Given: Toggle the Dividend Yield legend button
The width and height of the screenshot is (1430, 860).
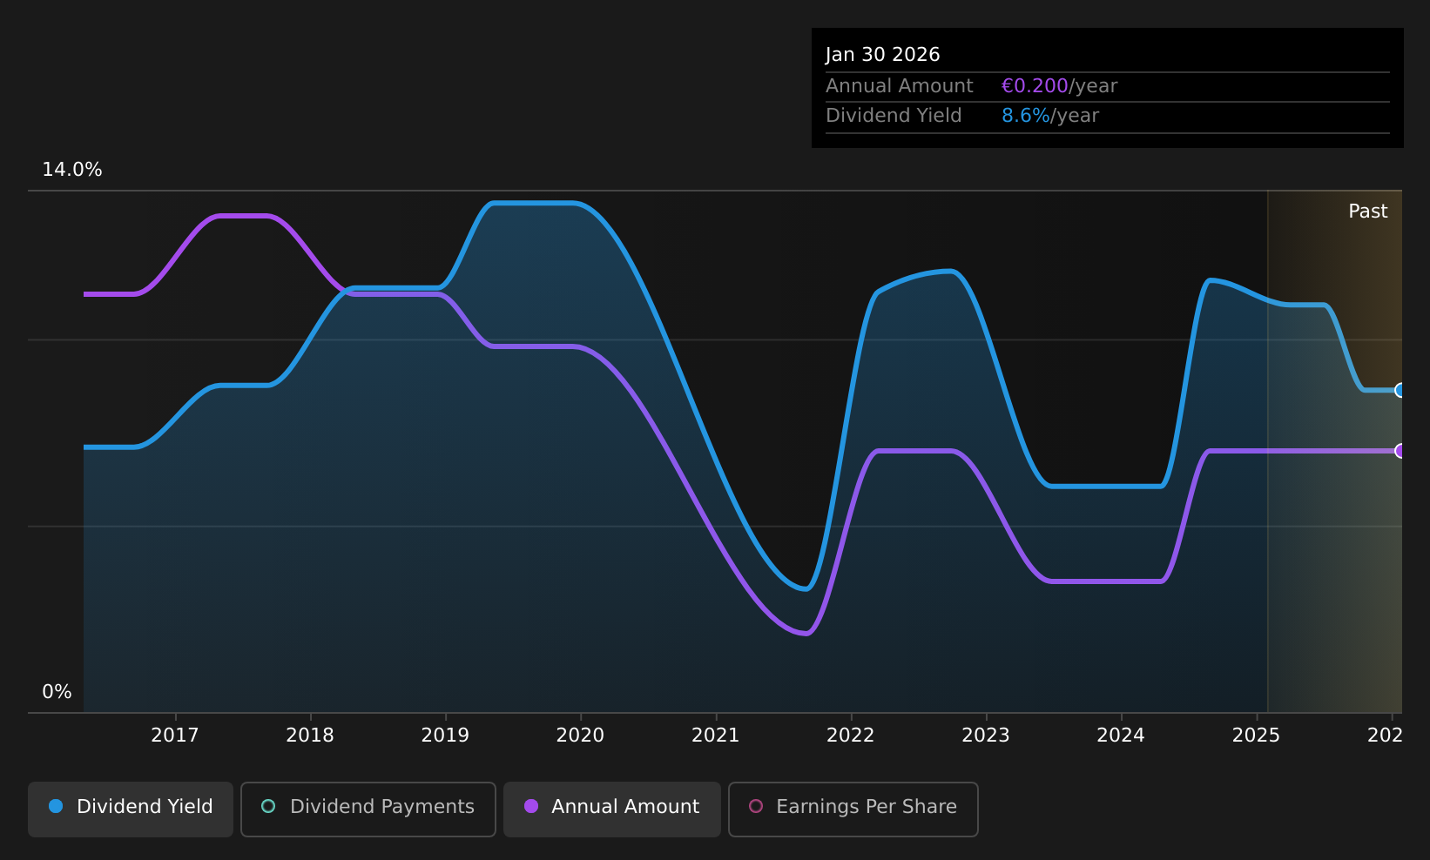Looking at the screenshot, I should [x=131, y=810].
